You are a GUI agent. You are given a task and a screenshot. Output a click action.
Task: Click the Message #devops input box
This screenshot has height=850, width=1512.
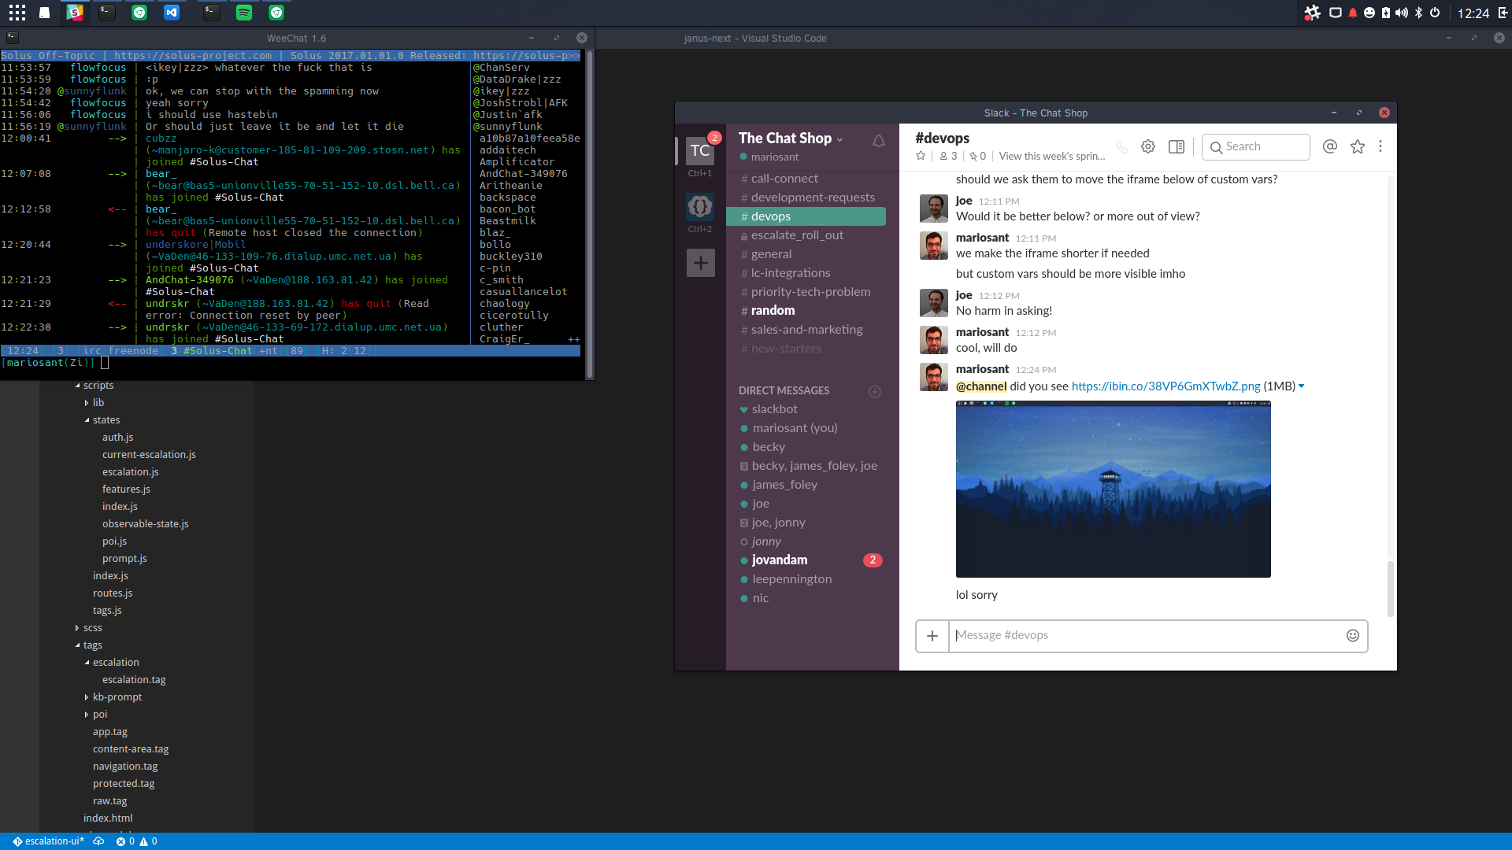point(1146,636)
